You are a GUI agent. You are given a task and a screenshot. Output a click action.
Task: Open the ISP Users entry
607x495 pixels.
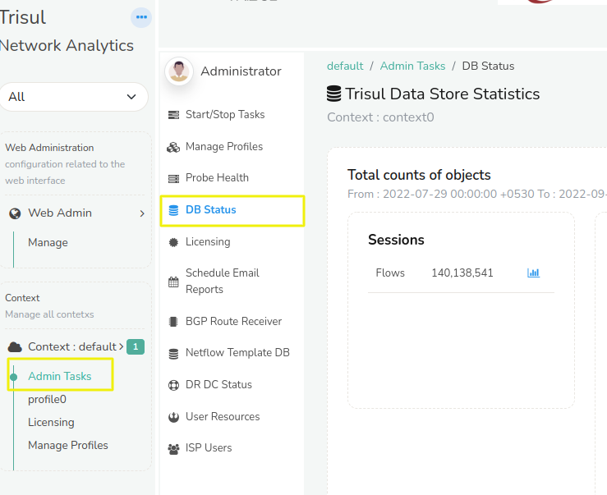tap(209, 447)
